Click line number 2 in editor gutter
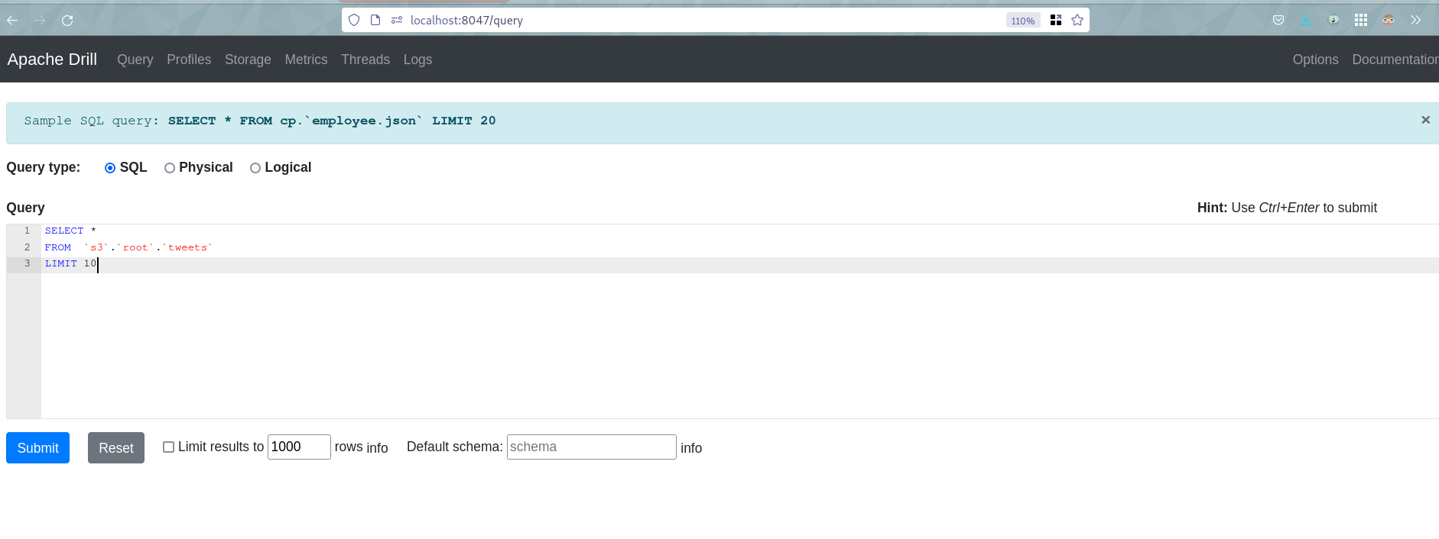 coord(27,247)
